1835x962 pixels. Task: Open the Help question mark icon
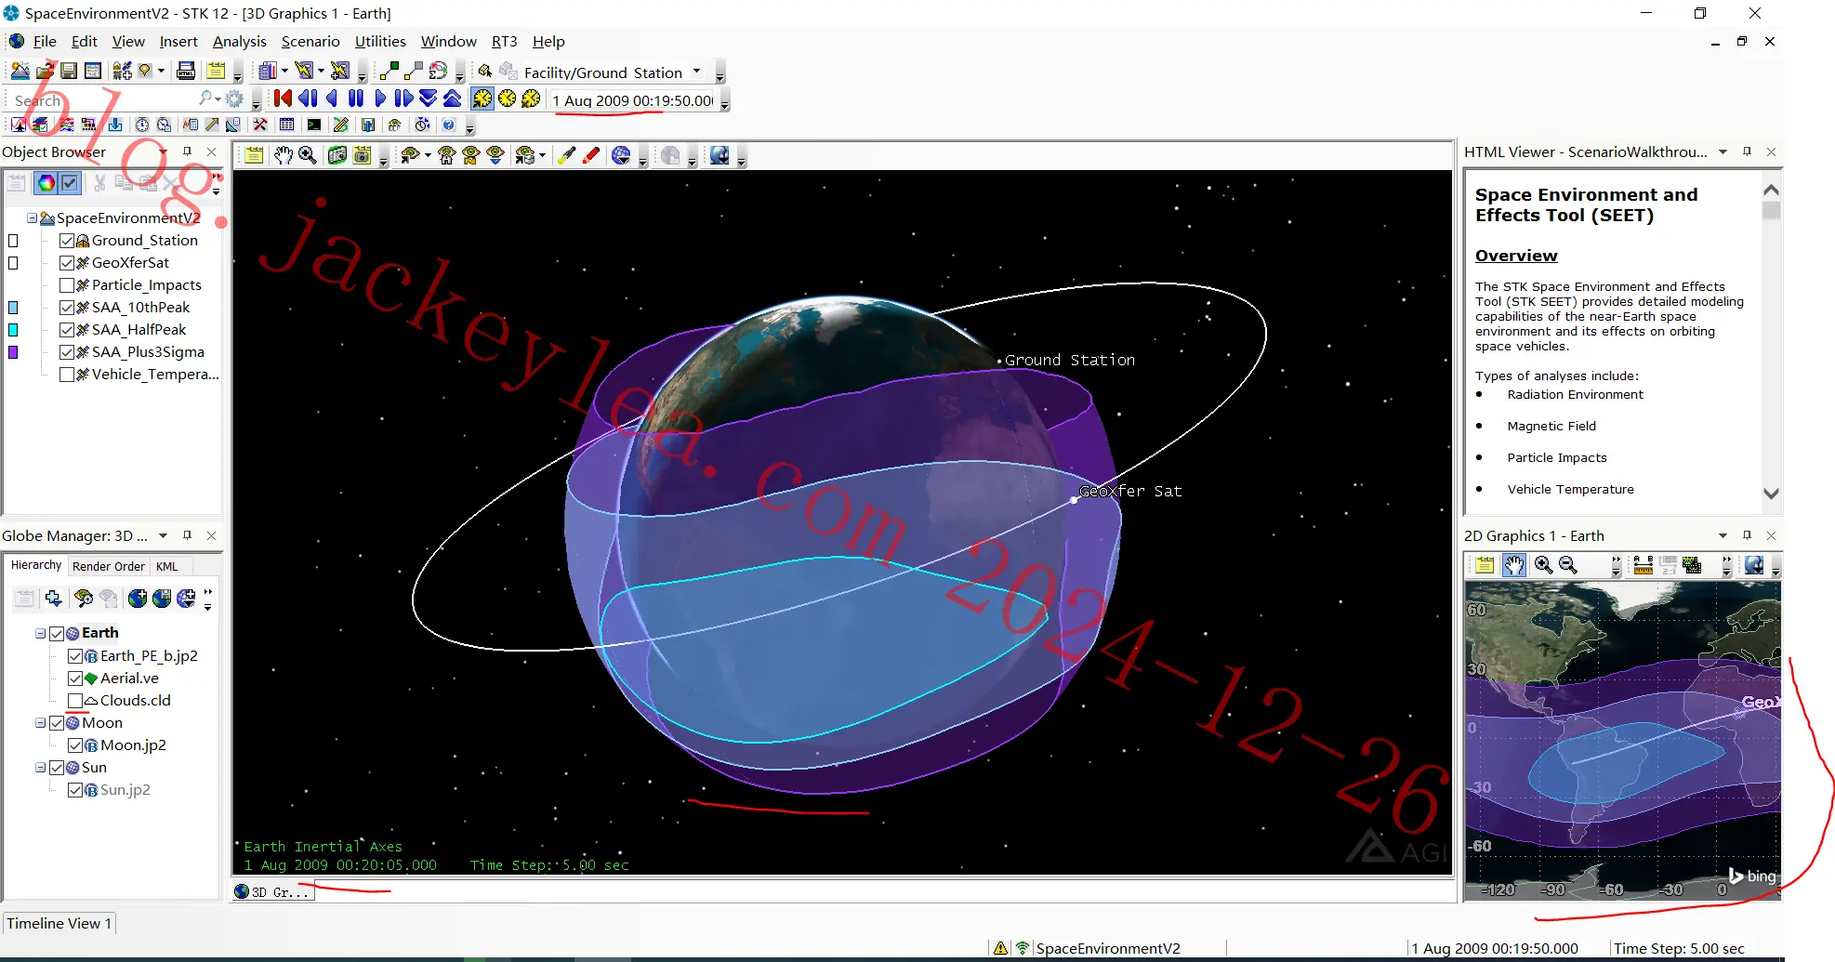[x=449, y=125]
